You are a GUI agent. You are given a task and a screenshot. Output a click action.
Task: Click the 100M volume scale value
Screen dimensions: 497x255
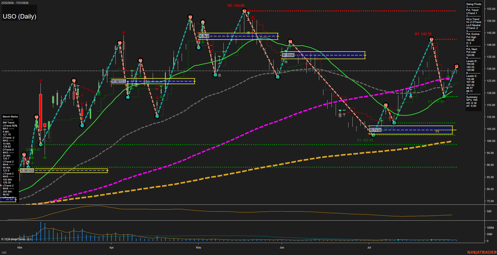[x=490, y=228]
